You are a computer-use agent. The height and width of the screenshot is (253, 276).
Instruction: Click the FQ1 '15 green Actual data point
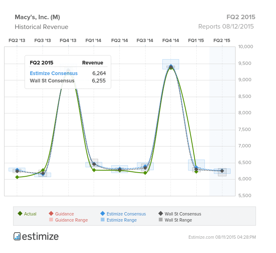(x=196, y=171)
